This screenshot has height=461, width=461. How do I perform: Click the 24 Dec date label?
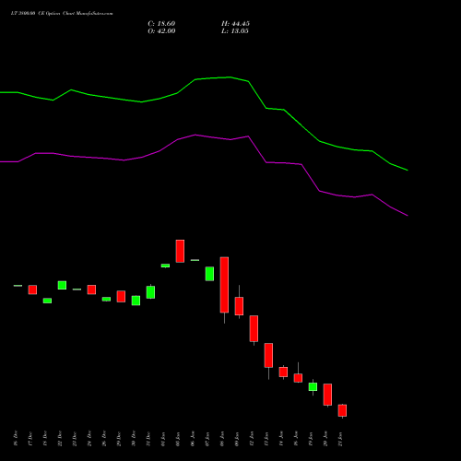[89, 439]
